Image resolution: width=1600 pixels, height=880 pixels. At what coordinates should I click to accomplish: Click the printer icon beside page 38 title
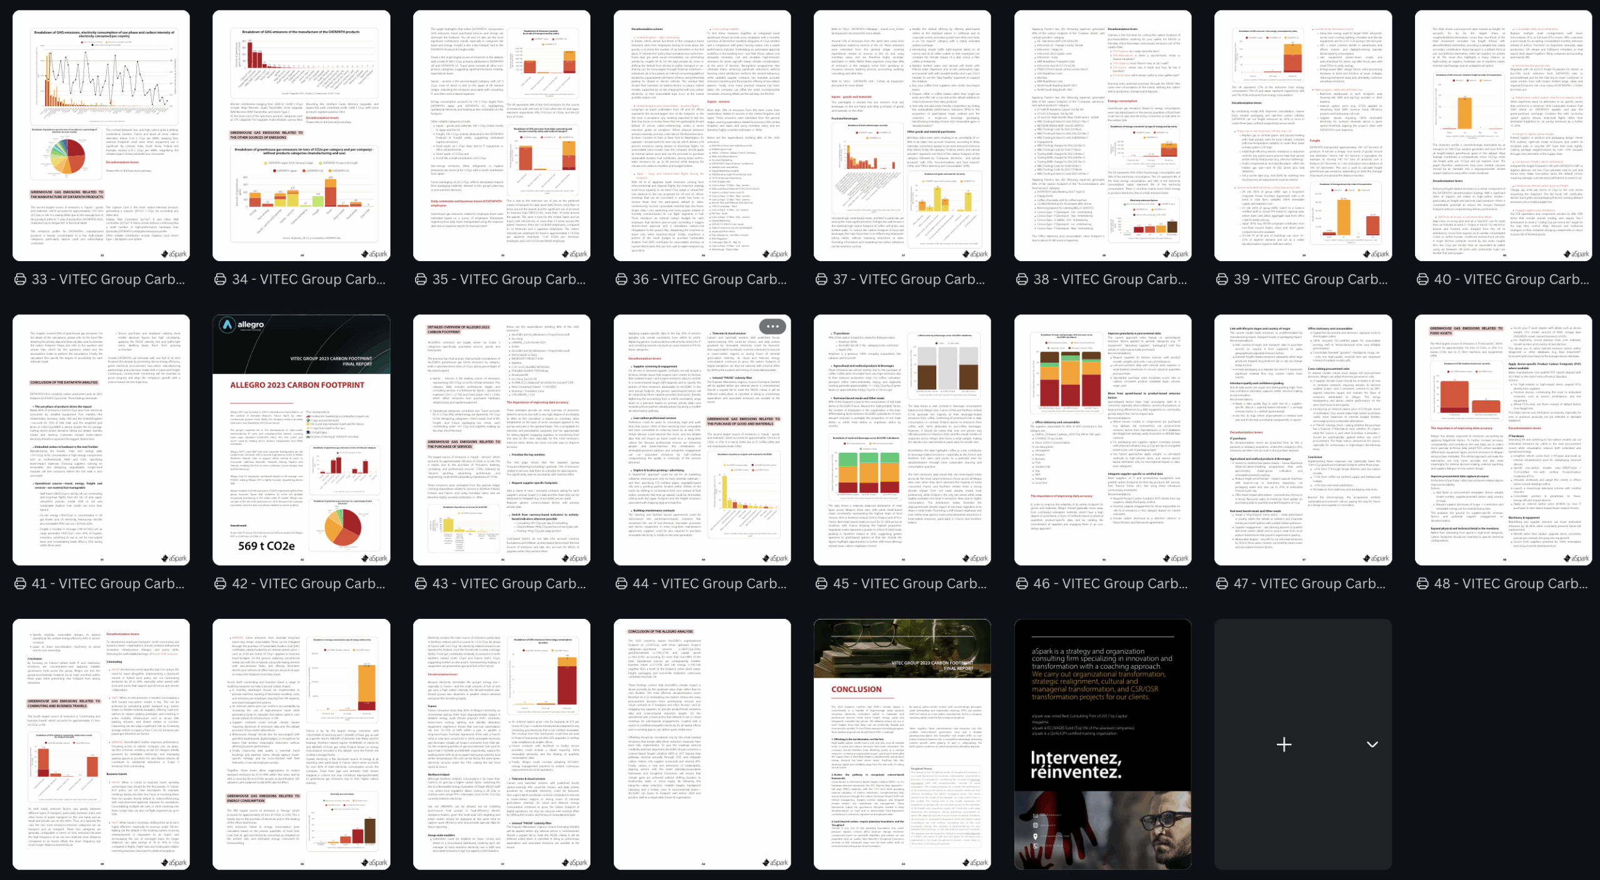pos(1022,279)
